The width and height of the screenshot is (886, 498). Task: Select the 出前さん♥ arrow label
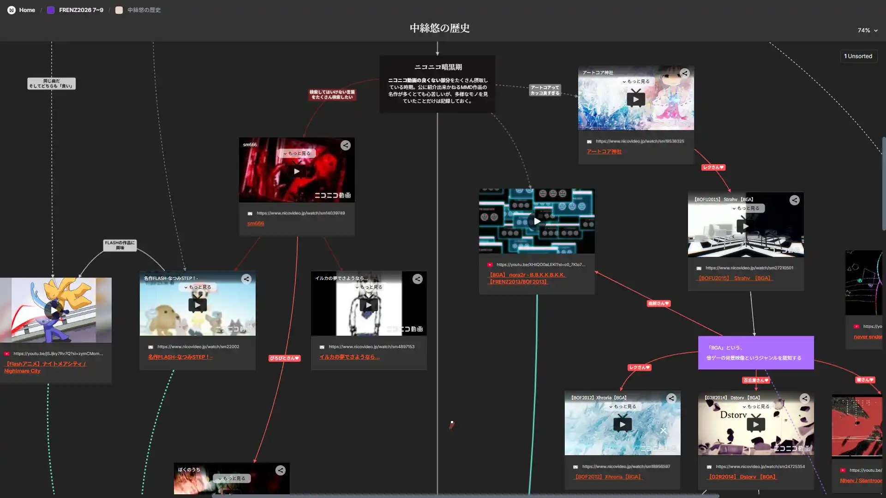point(659,303)
